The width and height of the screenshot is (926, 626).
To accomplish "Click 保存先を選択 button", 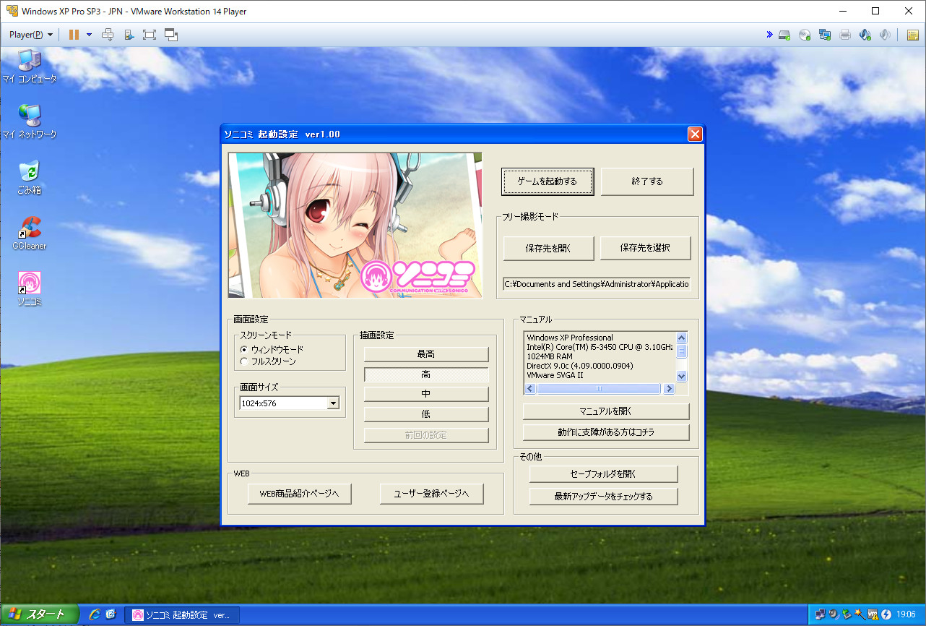I will click(x=645, y=248).
